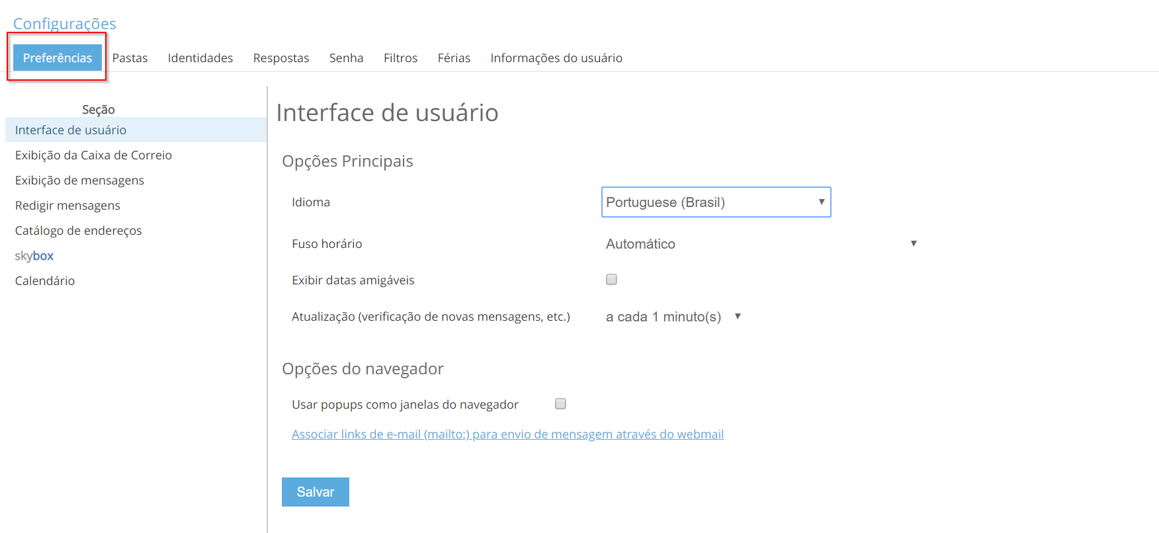Open the Identidades tab

200,58
